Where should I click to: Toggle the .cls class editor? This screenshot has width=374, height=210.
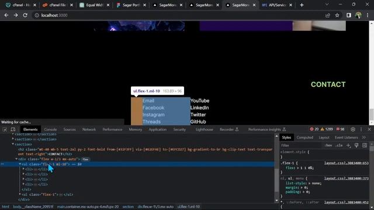(x=339, y=145)
